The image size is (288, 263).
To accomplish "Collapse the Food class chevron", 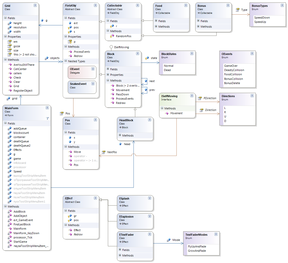I will tap(186, 6).
